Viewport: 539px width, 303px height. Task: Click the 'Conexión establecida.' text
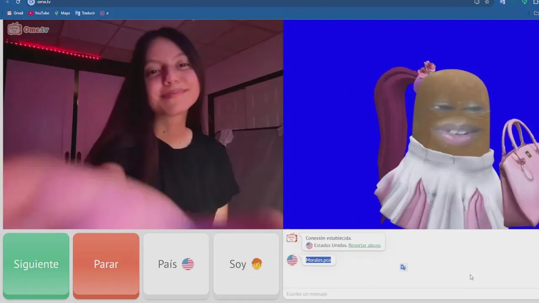click(x=328, y=238)
